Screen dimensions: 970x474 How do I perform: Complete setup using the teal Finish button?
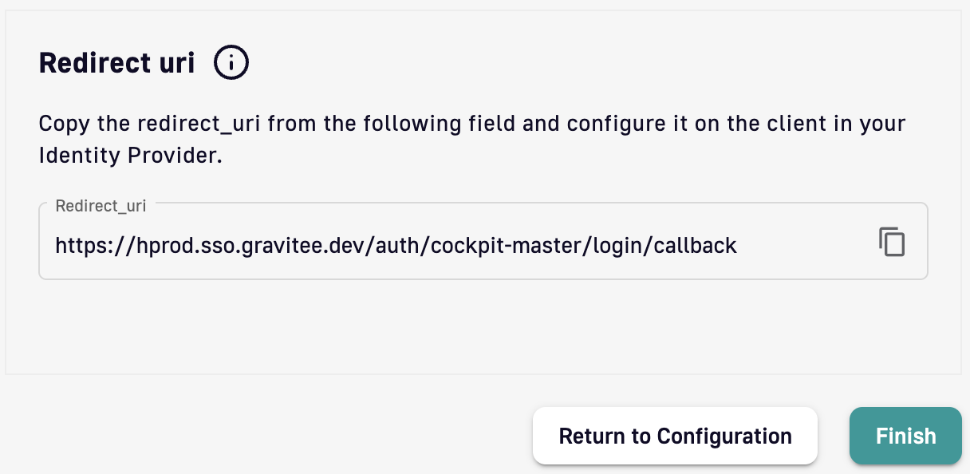[x=905, y=436]
